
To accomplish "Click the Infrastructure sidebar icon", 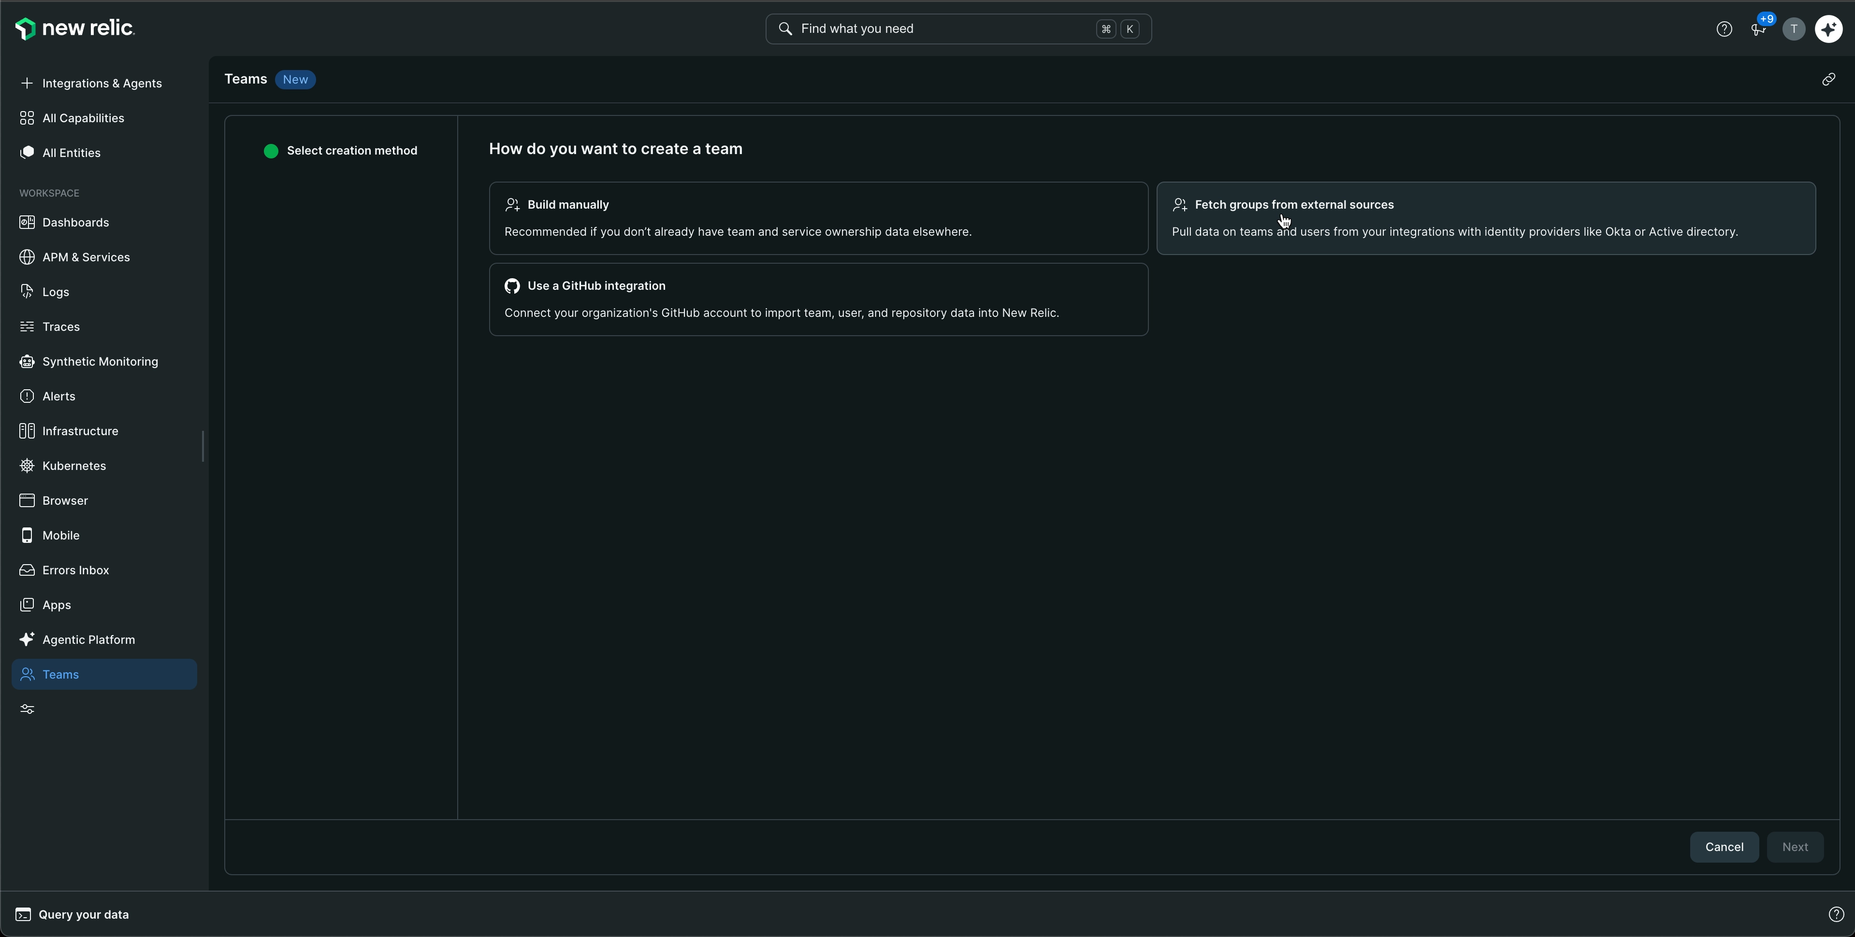I will pyautogui.click(x=28, y=431).
